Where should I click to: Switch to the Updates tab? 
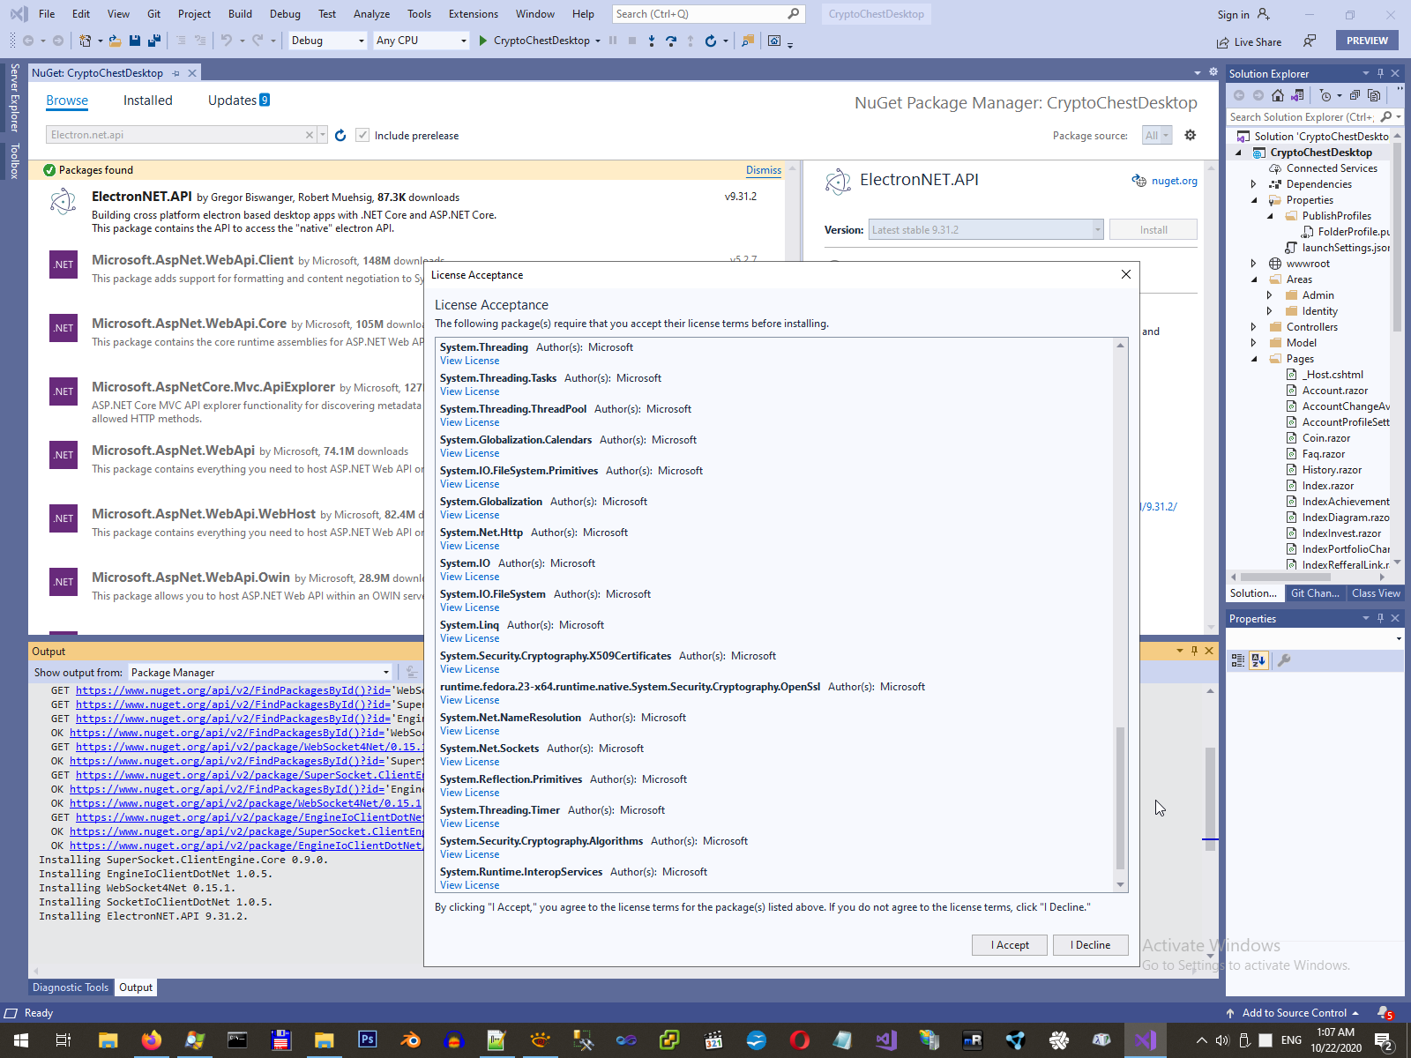[238, 101]
